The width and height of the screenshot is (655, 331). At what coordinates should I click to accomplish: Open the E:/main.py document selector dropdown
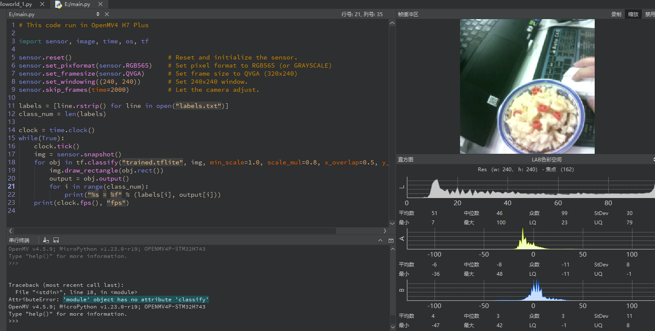(98, 14)
